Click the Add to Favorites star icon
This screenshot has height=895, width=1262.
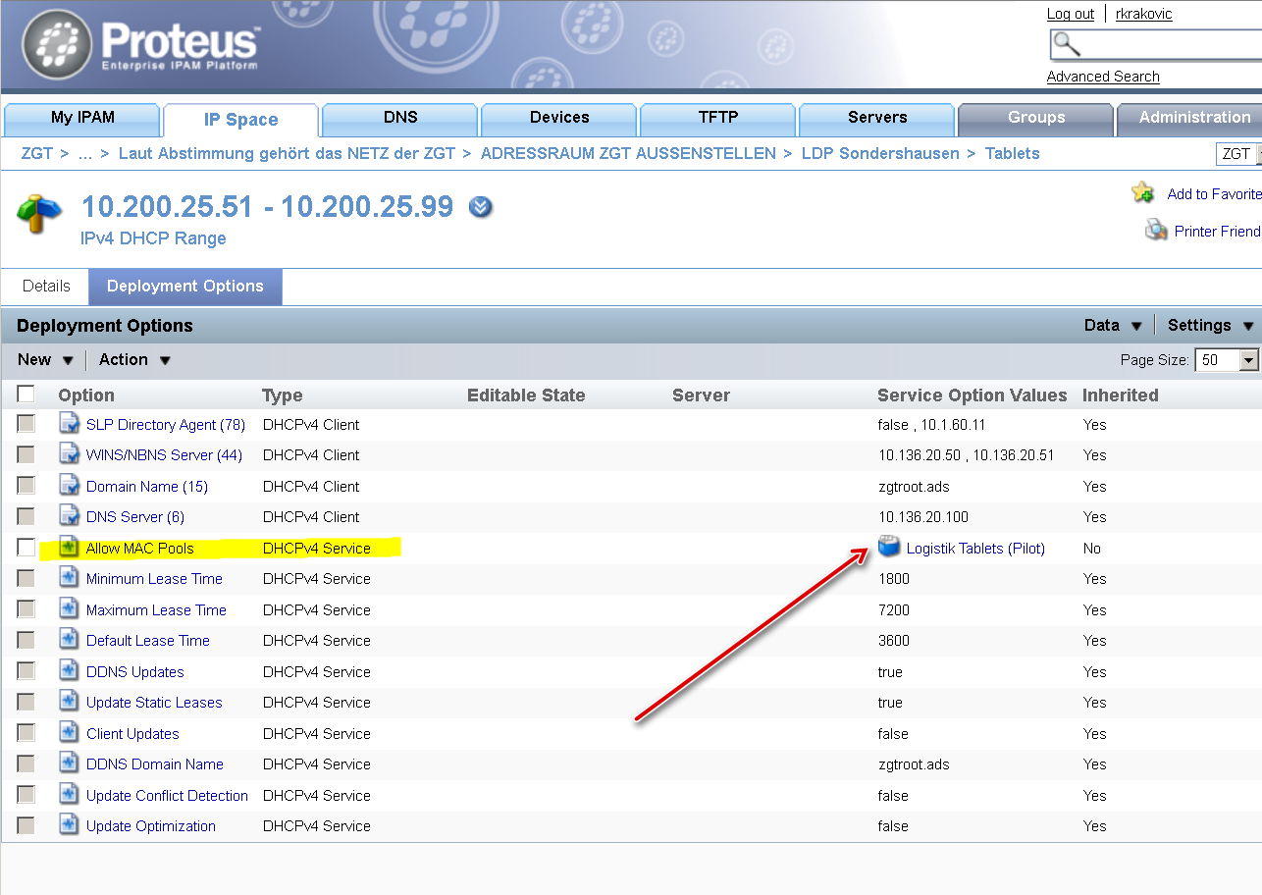click(x=1143, y=192)
